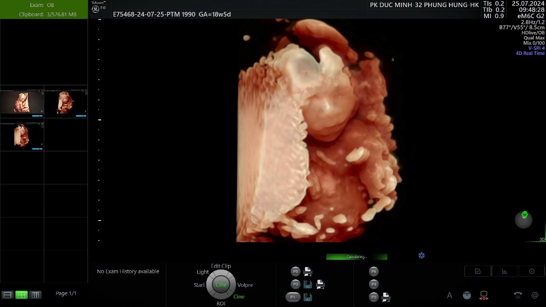Click the 4D save disk icon beside P1
Viewport: 546px width, 307px height.
click(x=308, y=297)
